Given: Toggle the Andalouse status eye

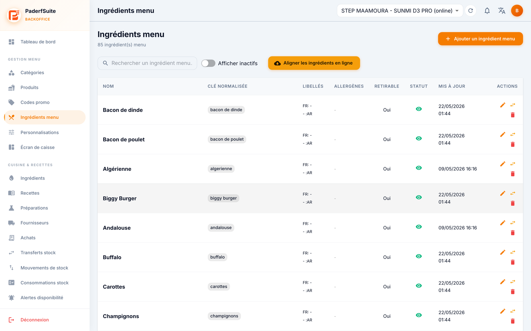Looking at the screenshot, I should (419, 227).
